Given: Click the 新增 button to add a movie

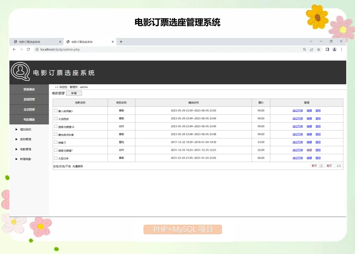Looking at the screenshot, I should tap(74, 93).
